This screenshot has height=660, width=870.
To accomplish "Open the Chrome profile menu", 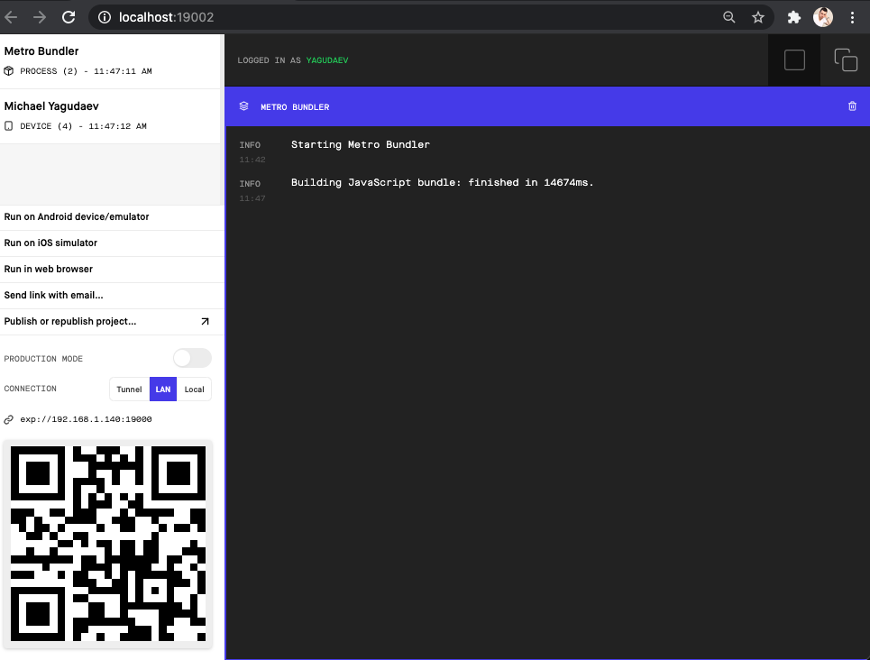I will pos(822,16).
